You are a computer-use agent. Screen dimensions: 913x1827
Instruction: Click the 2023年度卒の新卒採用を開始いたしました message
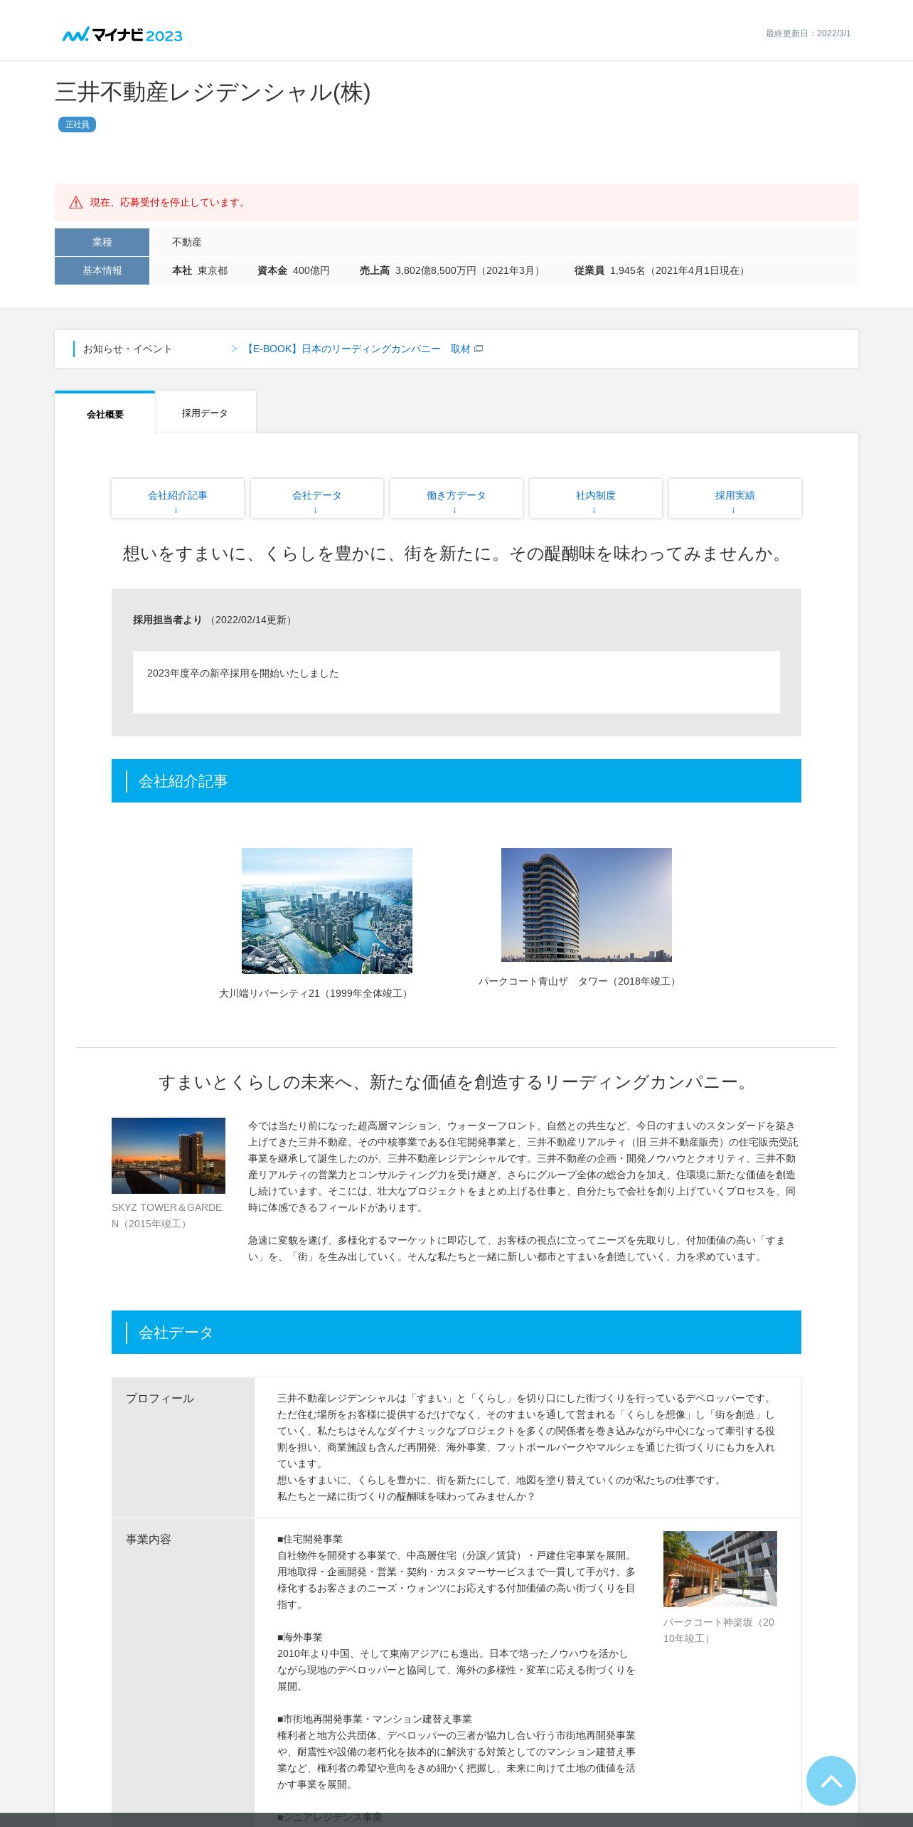point(243,673)
